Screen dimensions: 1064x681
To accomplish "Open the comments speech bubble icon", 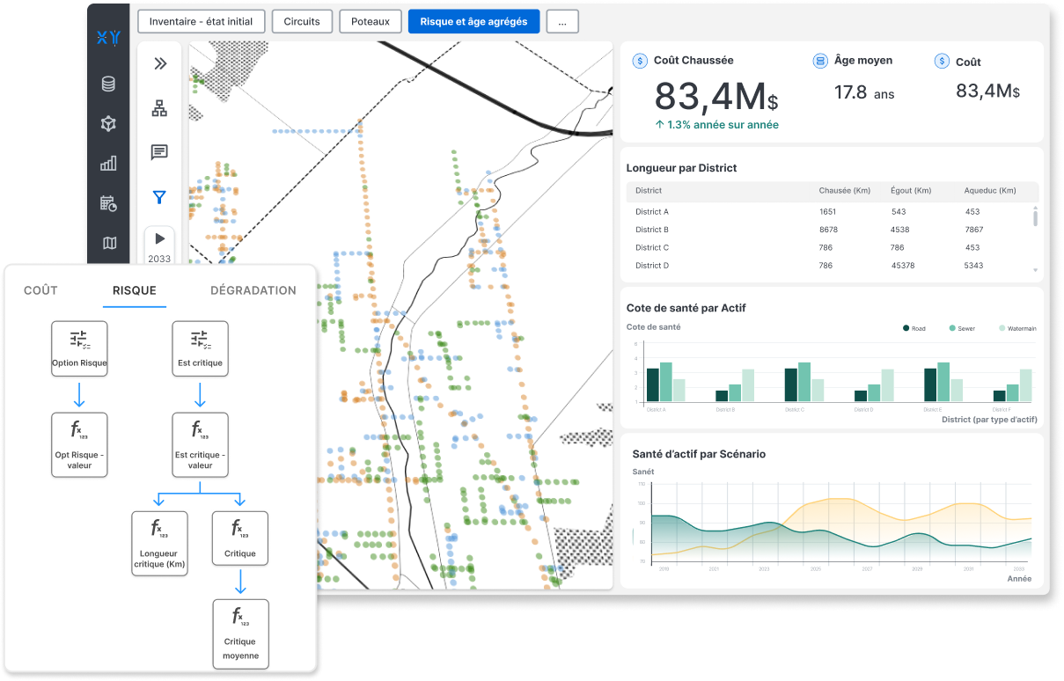I will pos(159,152).
